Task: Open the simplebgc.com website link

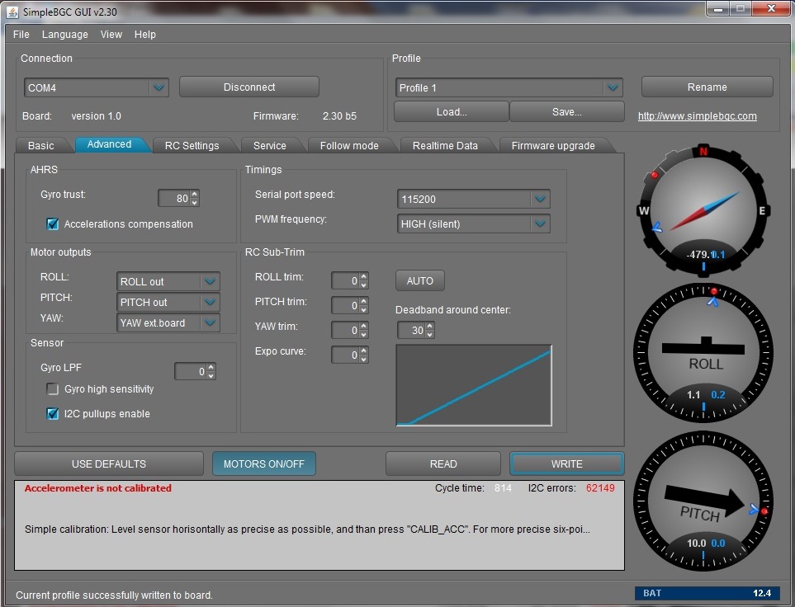Action: point(697,116)
